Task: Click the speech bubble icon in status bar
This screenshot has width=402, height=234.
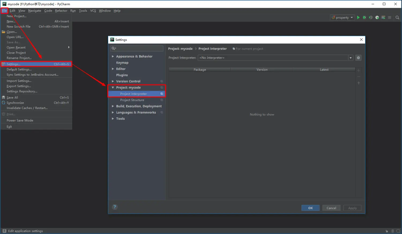Action: pos(398,231)
